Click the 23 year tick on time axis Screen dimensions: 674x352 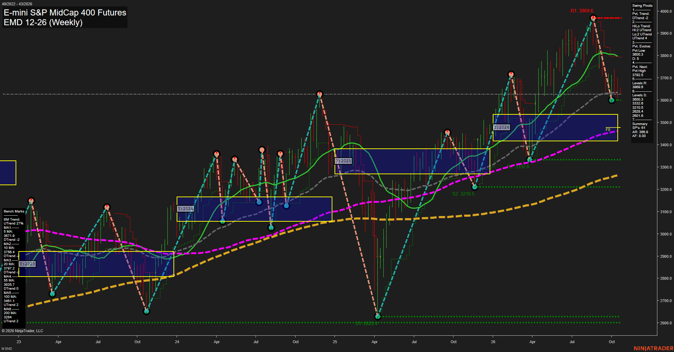pyautogui.click(x=19, y=342)
